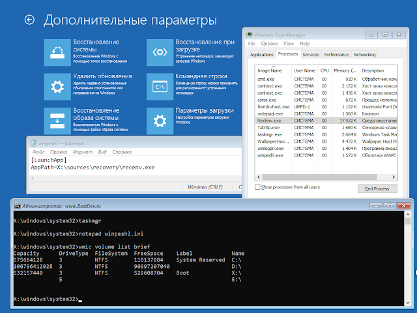This screenshot has height=313, width=417.
Task: Switch to the Performance tab
Action: pyautogui.click(x=336, y=55)
